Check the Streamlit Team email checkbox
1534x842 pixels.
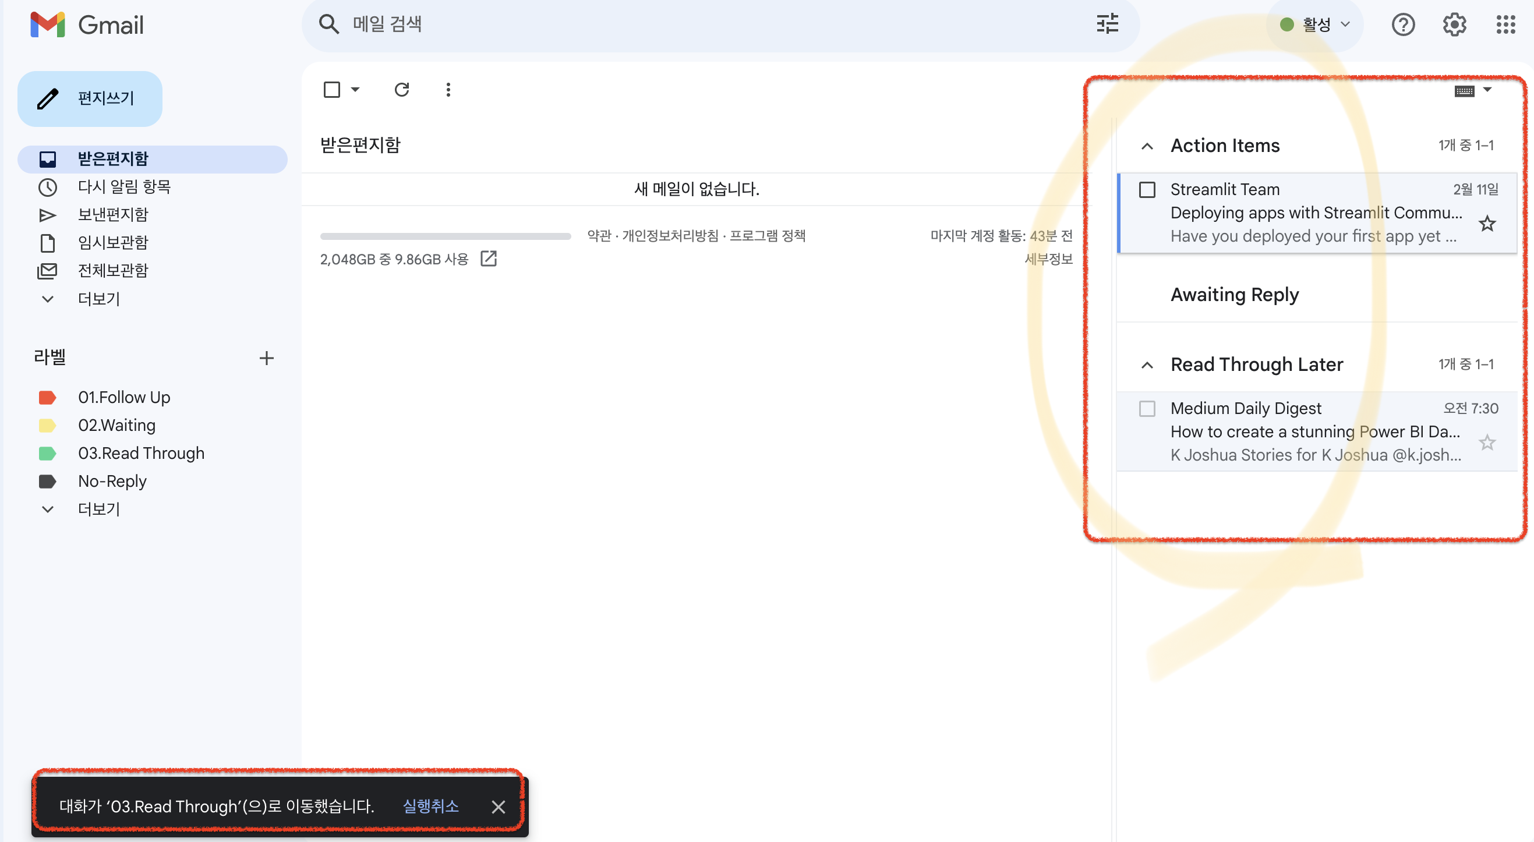[1147, 189]
